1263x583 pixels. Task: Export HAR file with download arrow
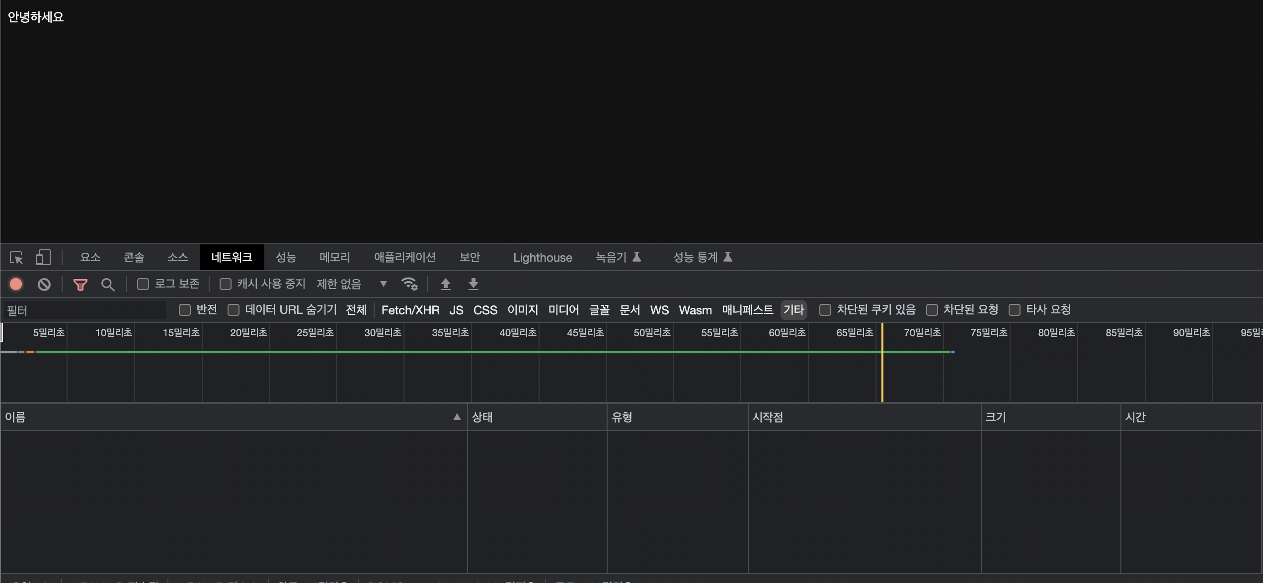pyautogui.click(x=474, y=284)
